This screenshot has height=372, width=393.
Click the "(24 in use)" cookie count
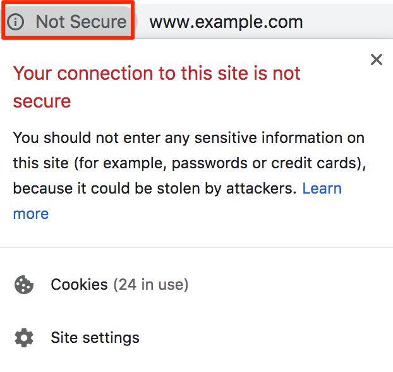pyautogui.click(x=150, y=285)
